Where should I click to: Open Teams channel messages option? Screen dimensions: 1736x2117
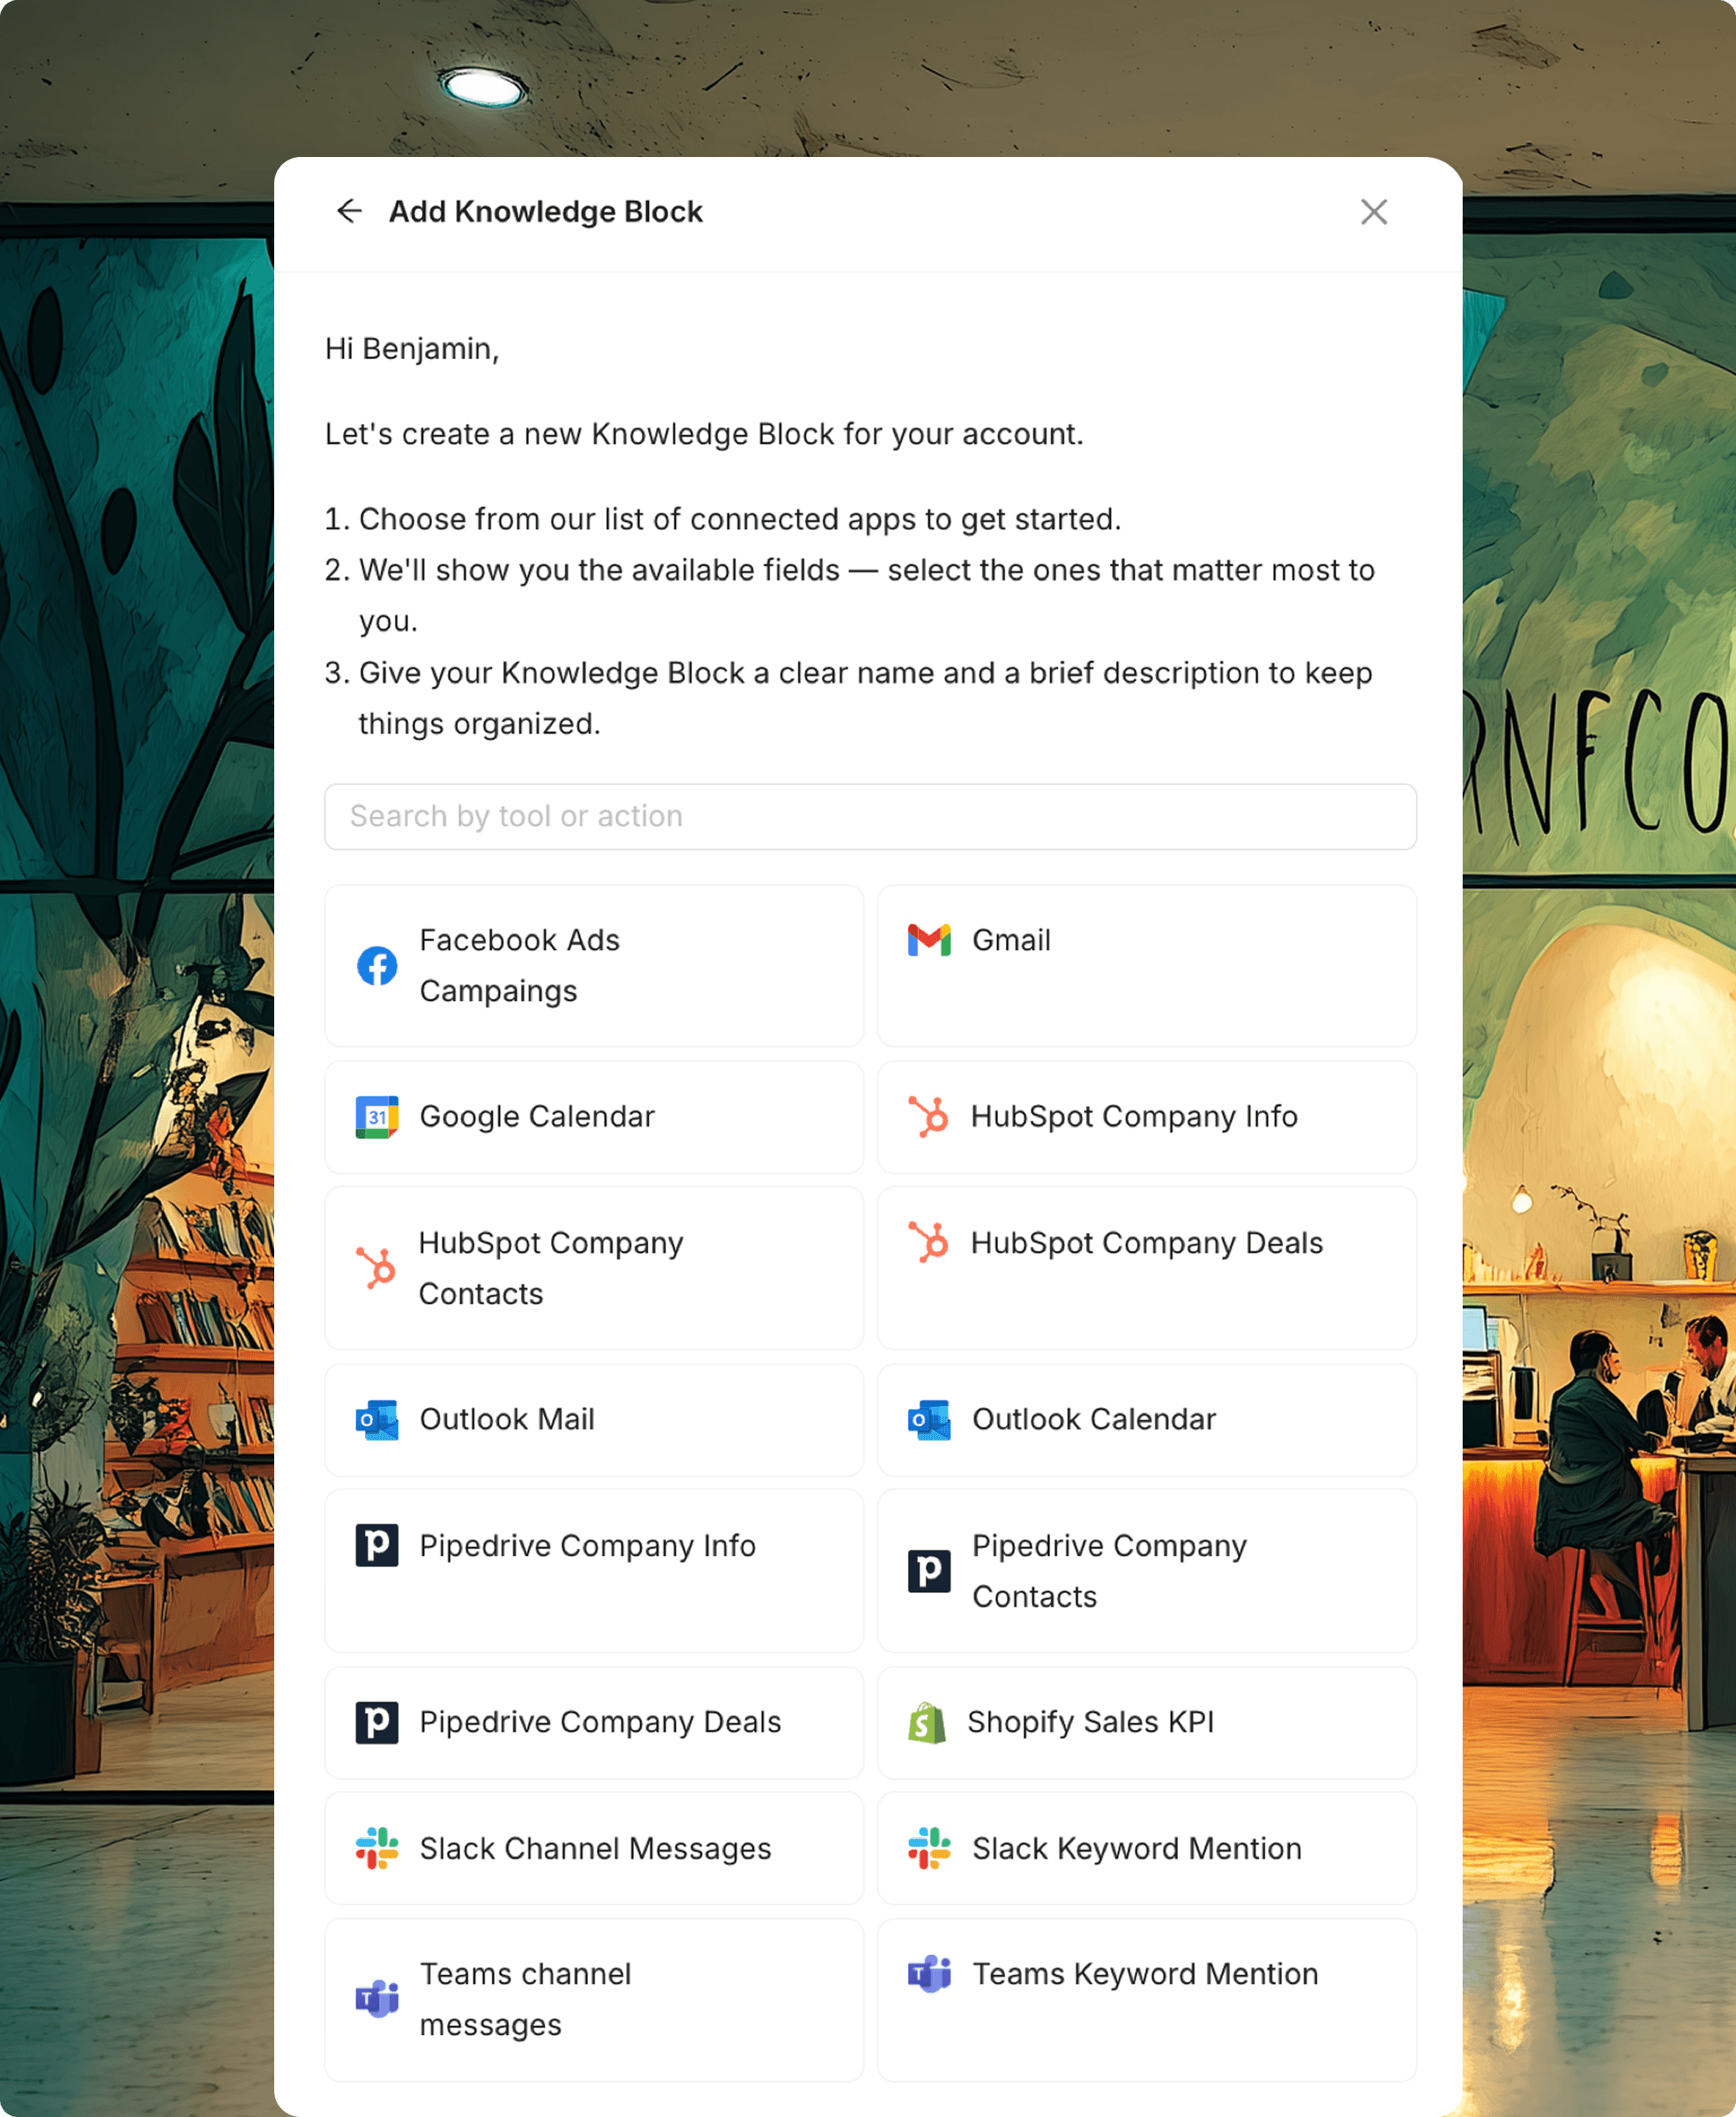[x=594, y=1999]
